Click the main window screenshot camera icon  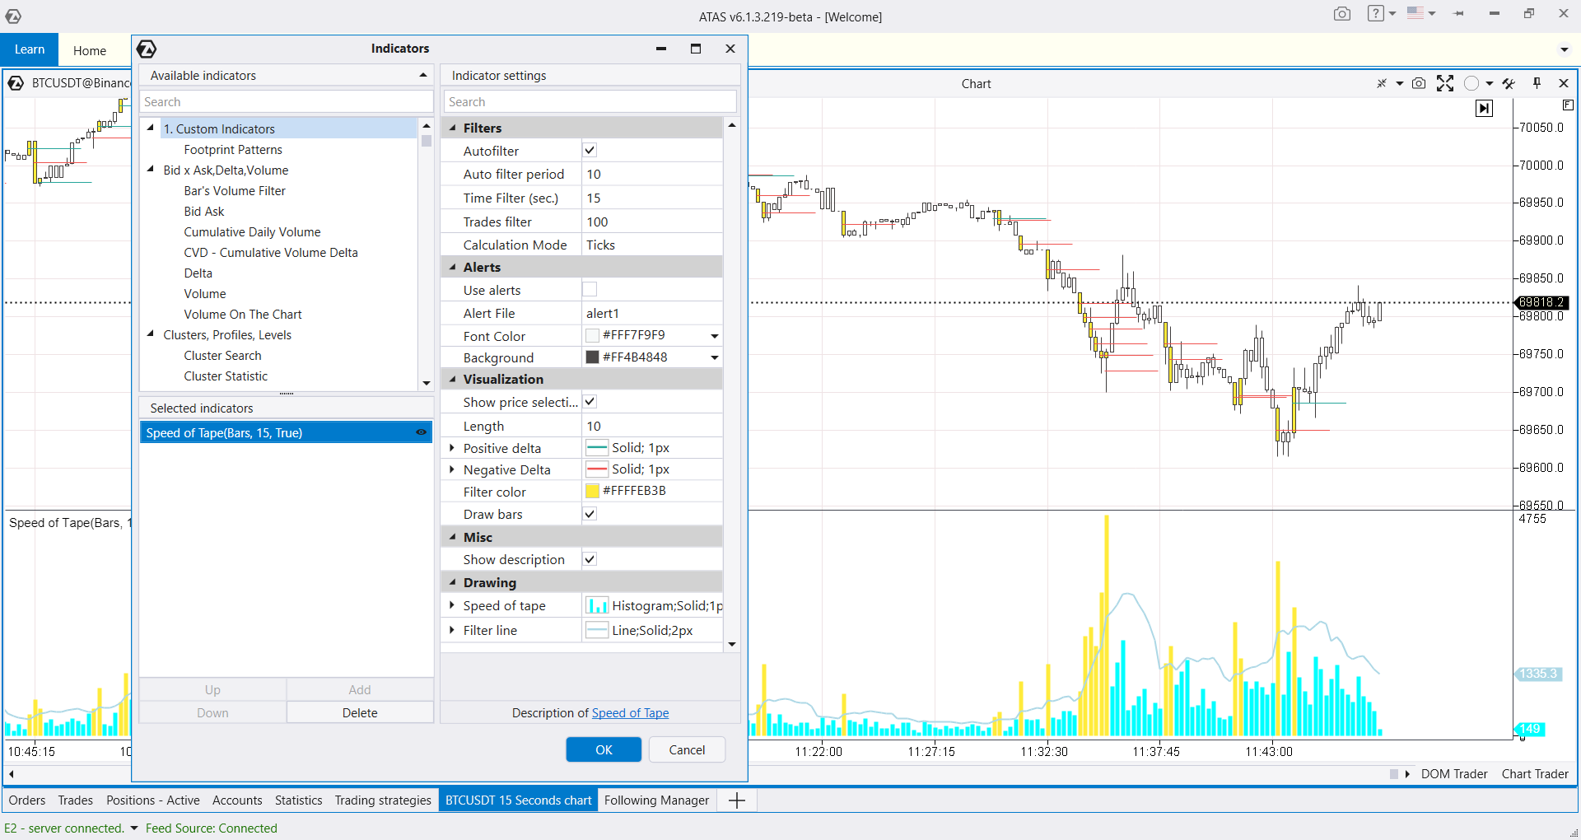click(x=1341, y=14)
